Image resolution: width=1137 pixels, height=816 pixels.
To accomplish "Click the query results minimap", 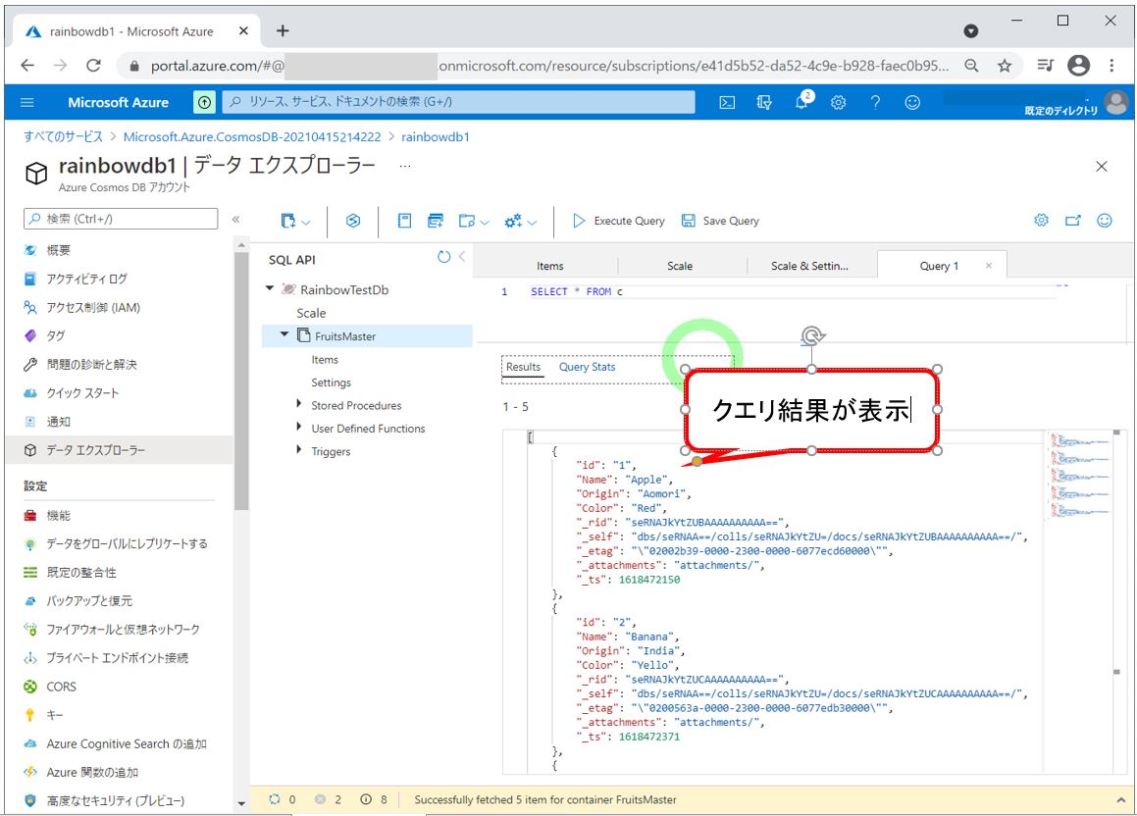I will point(1080,476).
